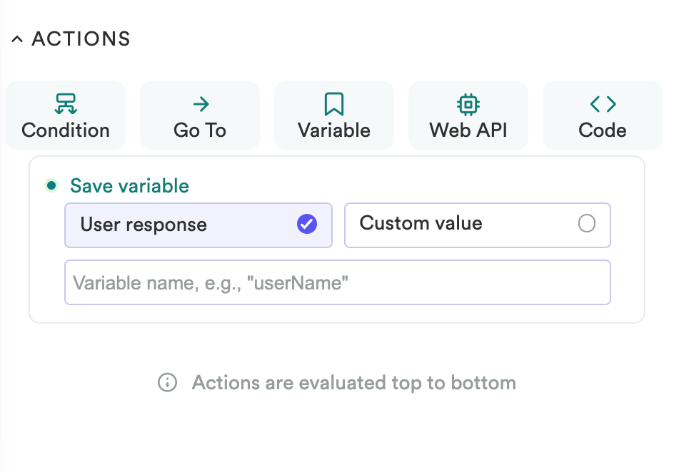Click the info icon beside the evaluation note
Viewport: 674px width, 472px height.
click(x=167, y=383)
